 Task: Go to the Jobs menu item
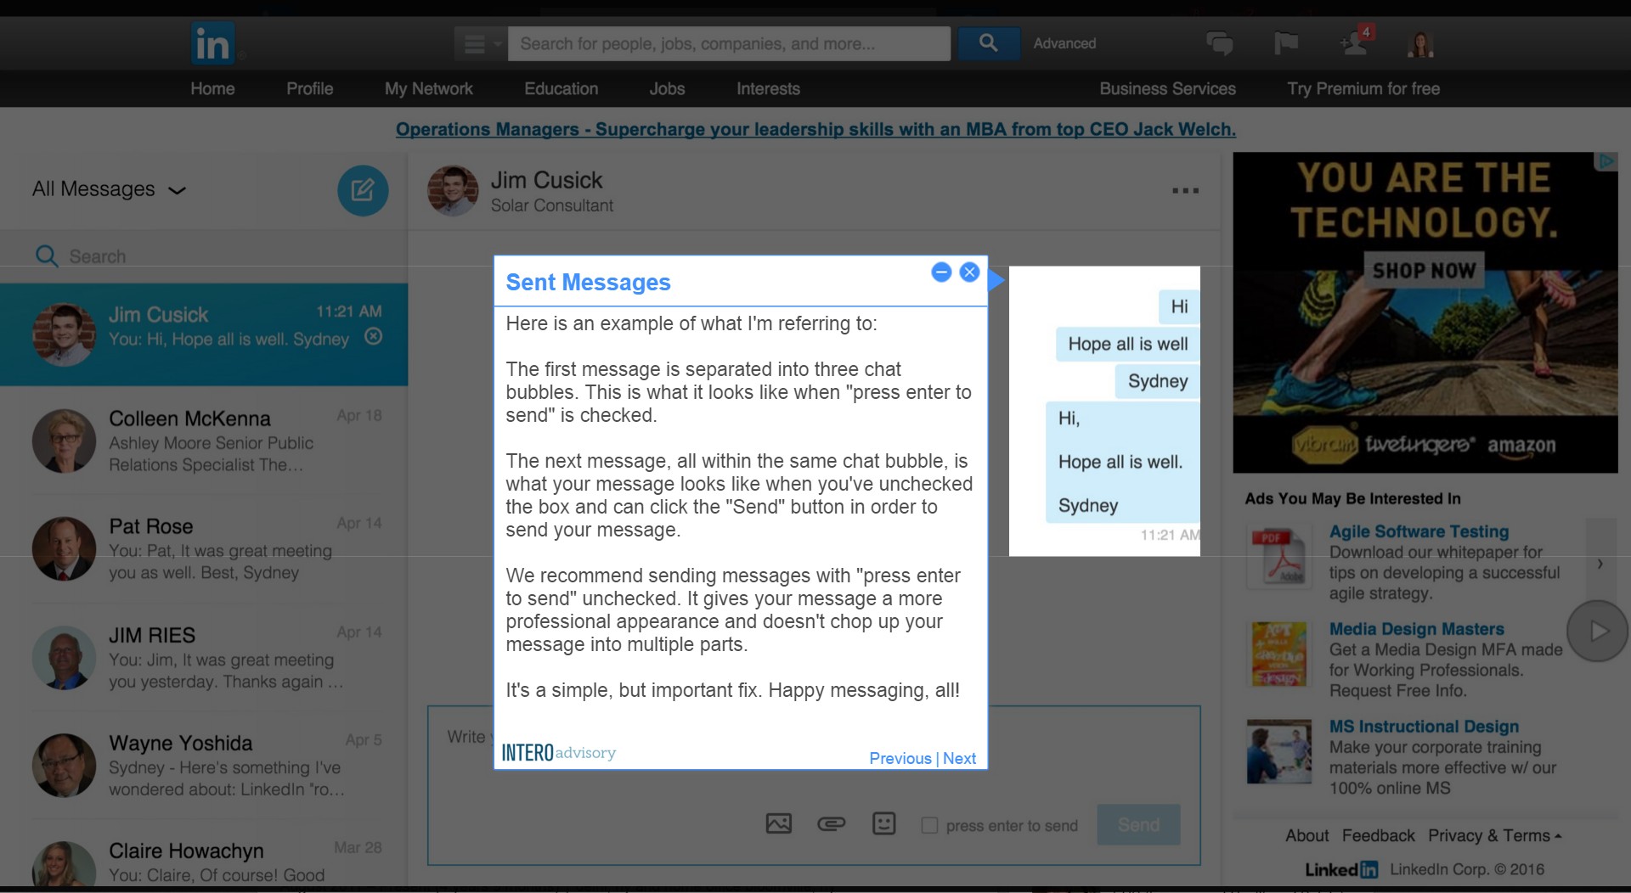pos(667,88)
